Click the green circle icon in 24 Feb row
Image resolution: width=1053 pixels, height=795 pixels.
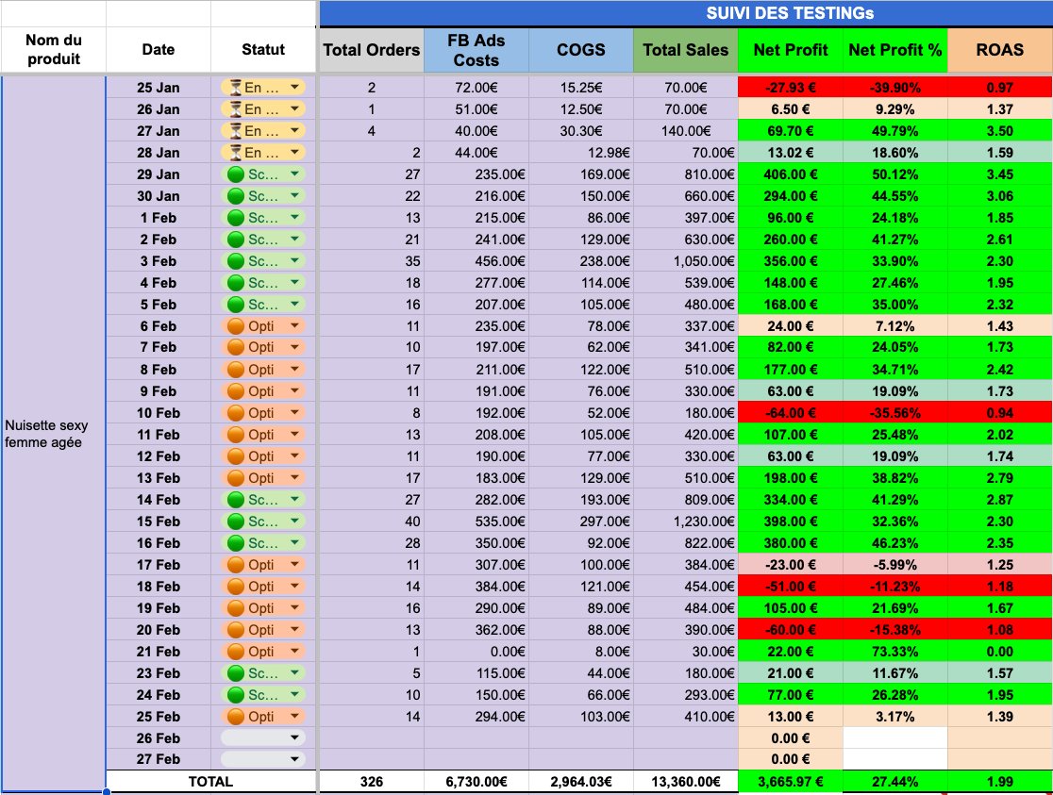click(235, 694)
